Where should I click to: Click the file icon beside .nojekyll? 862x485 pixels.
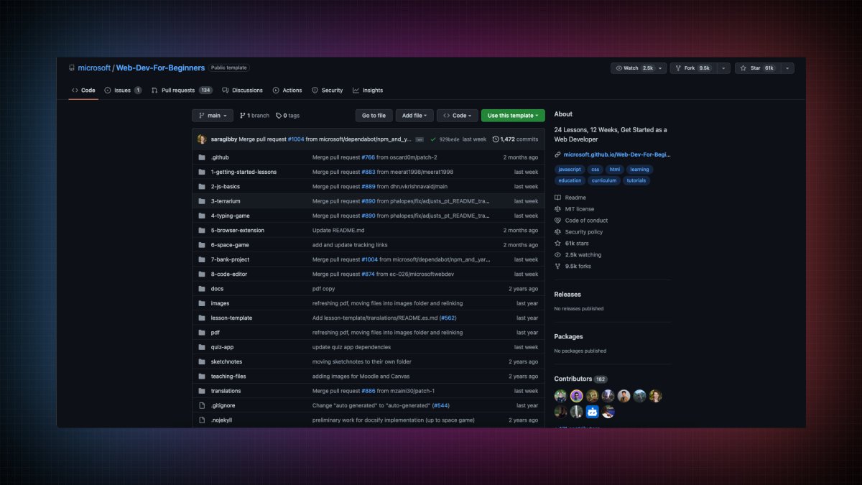(x=202, y=420)
